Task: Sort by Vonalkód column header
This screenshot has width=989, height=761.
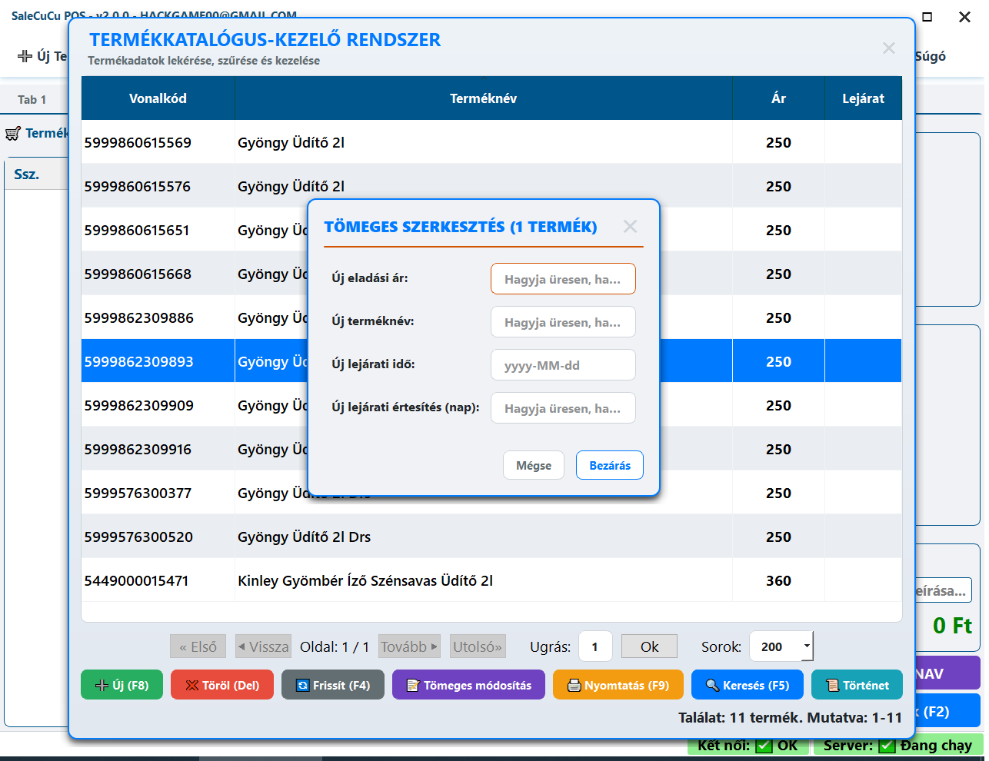Action: point(158,98)
